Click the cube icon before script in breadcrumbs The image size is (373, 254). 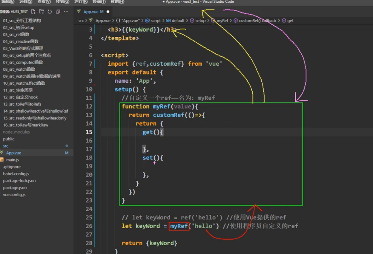tap(147, 21)
